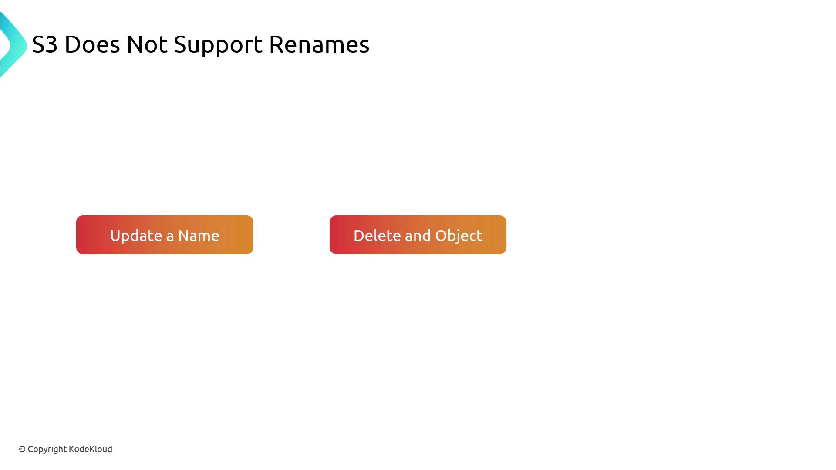Click the copyright symbol in the footer

tap(22, 450)
